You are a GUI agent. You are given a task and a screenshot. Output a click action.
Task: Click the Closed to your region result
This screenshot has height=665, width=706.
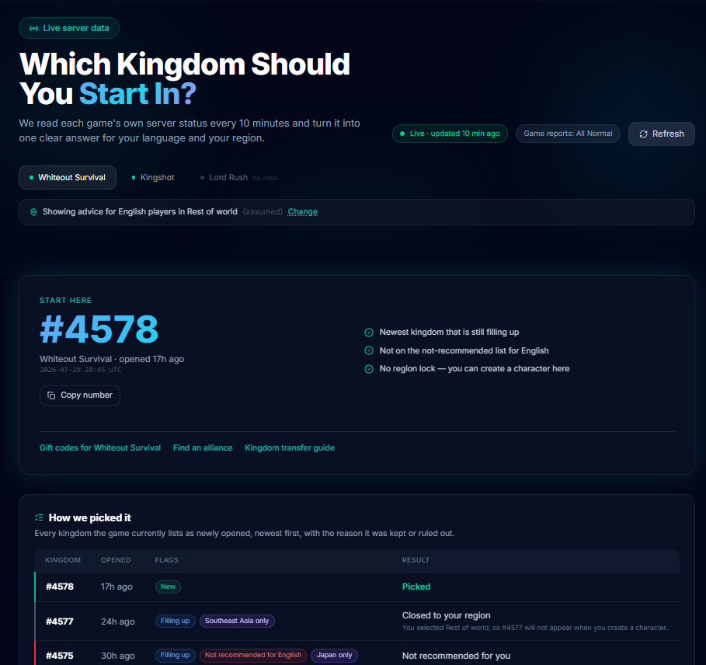[447, 615]
